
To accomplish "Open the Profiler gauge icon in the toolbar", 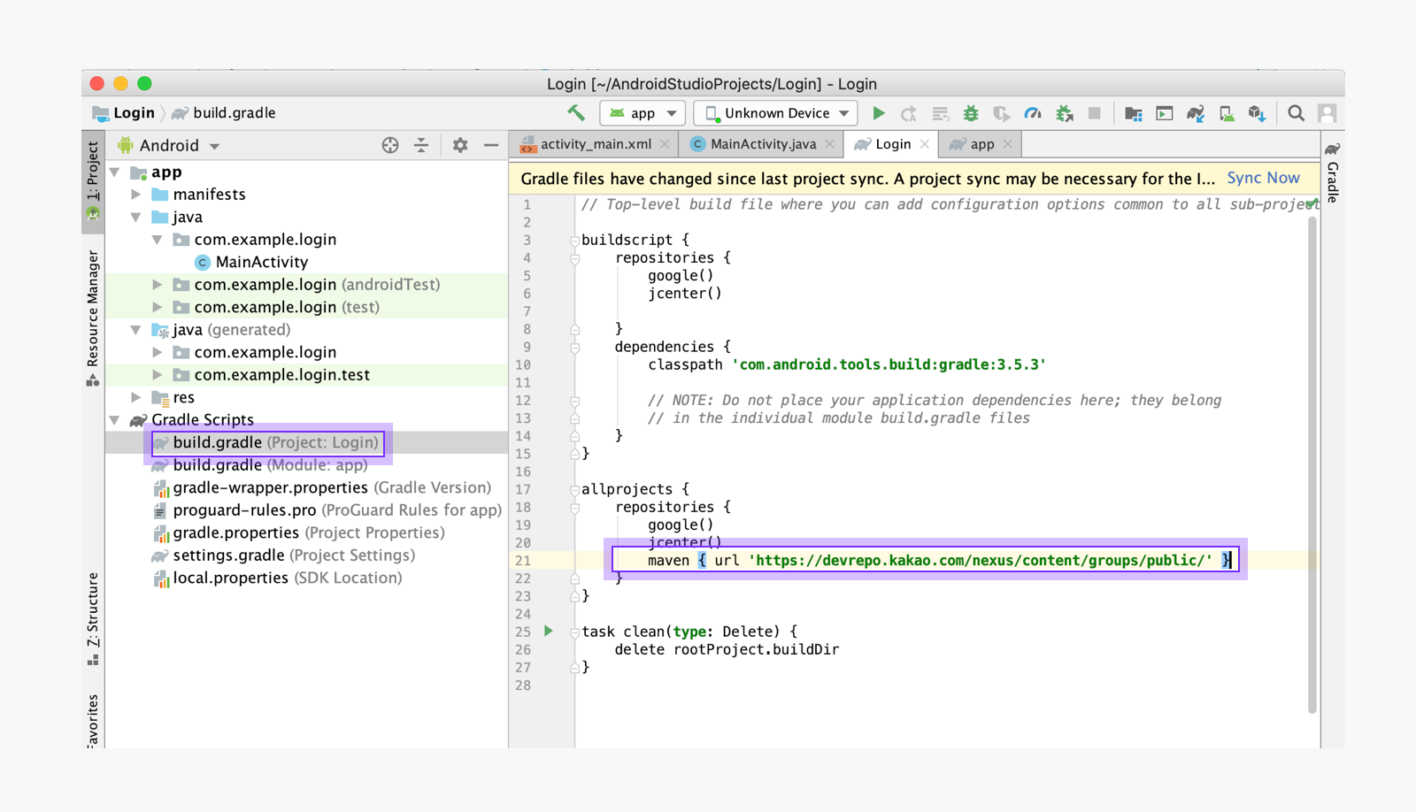I will tap(1032, 113).
